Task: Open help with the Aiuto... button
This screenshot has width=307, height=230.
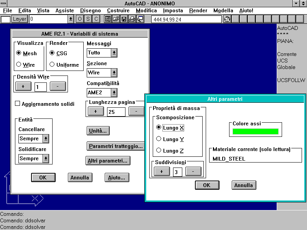Action: (117, 177)
